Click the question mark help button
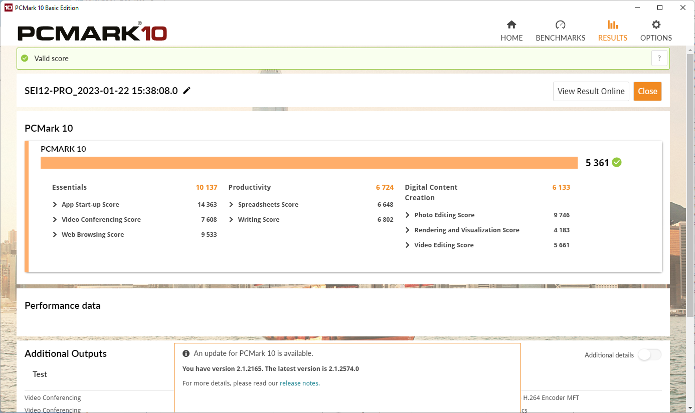695x413 pixels. (x=659, y=58)
